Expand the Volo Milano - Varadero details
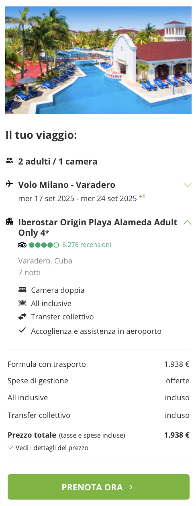Viewport: 196px width, 506px height. 187,185
